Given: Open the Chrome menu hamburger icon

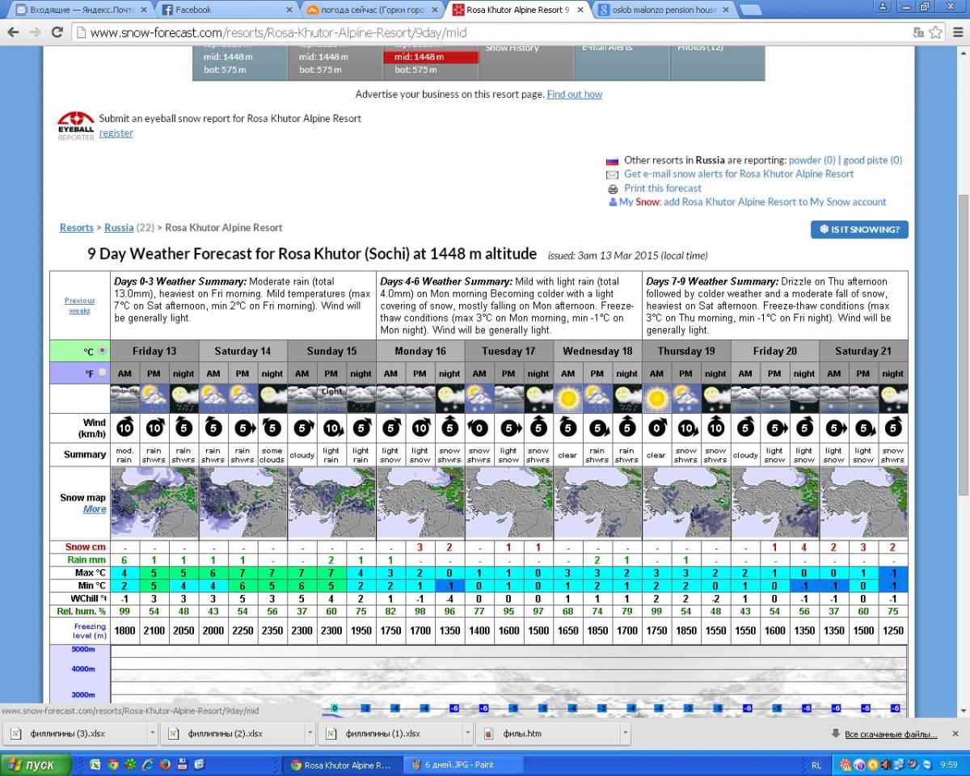Looking at the screenshot, I should click(957, 32).
